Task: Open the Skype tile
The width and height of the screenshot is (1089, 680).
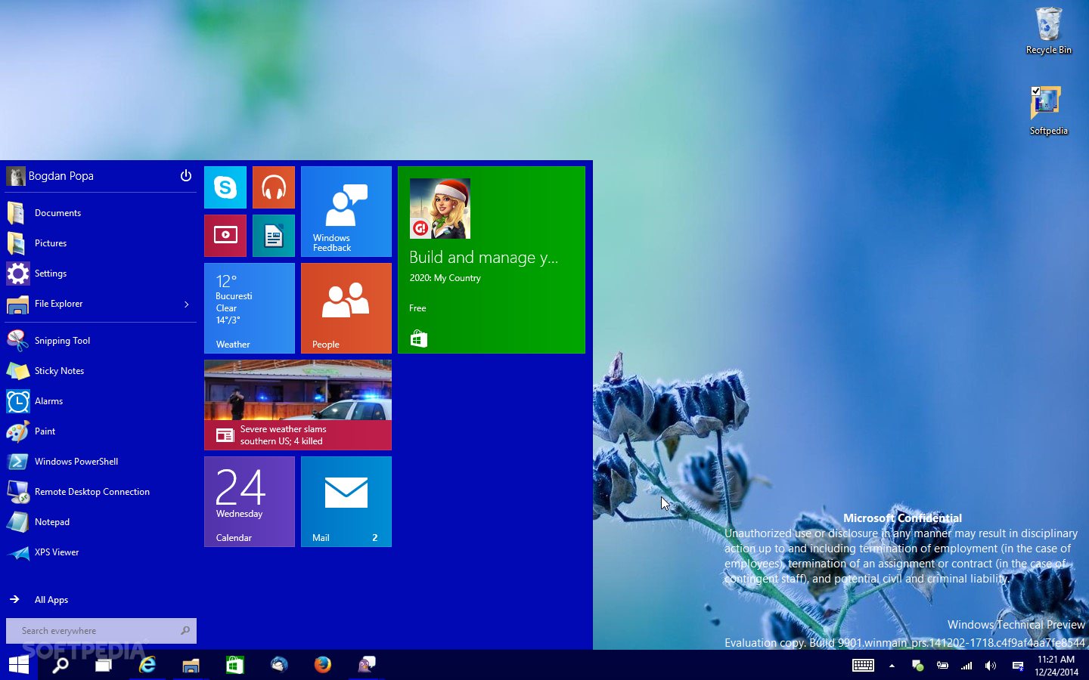Action: tap(225, 187)
